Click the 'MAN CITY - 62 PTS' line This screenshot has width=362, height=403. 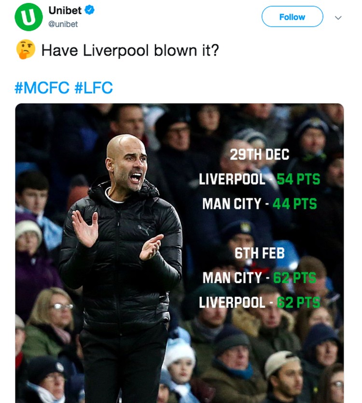260,278
